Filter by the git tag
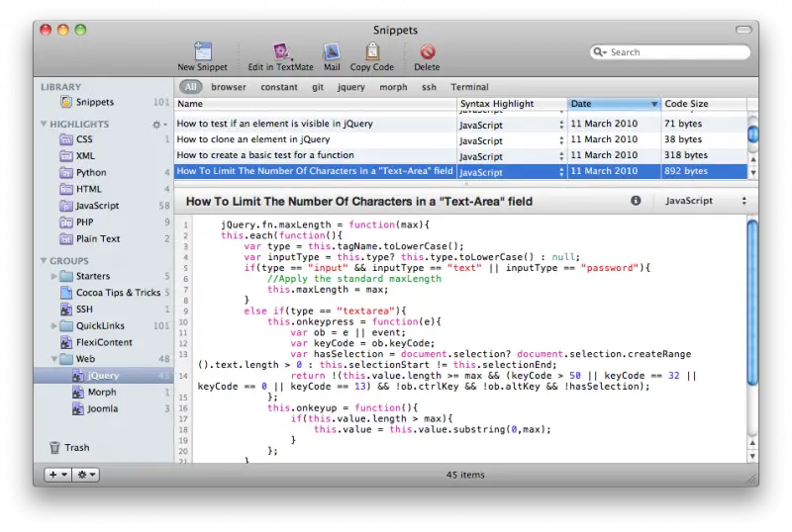 click(318, 87)
